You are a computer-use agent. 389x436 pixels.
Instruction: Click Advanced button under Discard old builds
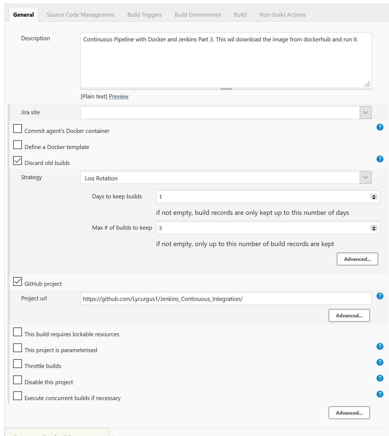[357, 259]
